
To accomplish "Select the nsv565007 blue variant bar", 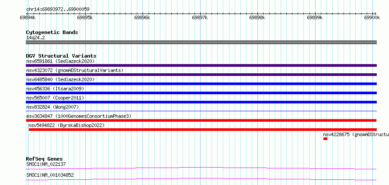I will coord(201,102).
